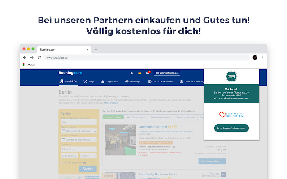This screenshot has height=179, width=287.
Task: Click Jetzt kostenfrei spenden button
Action: (x=231, y=128)
